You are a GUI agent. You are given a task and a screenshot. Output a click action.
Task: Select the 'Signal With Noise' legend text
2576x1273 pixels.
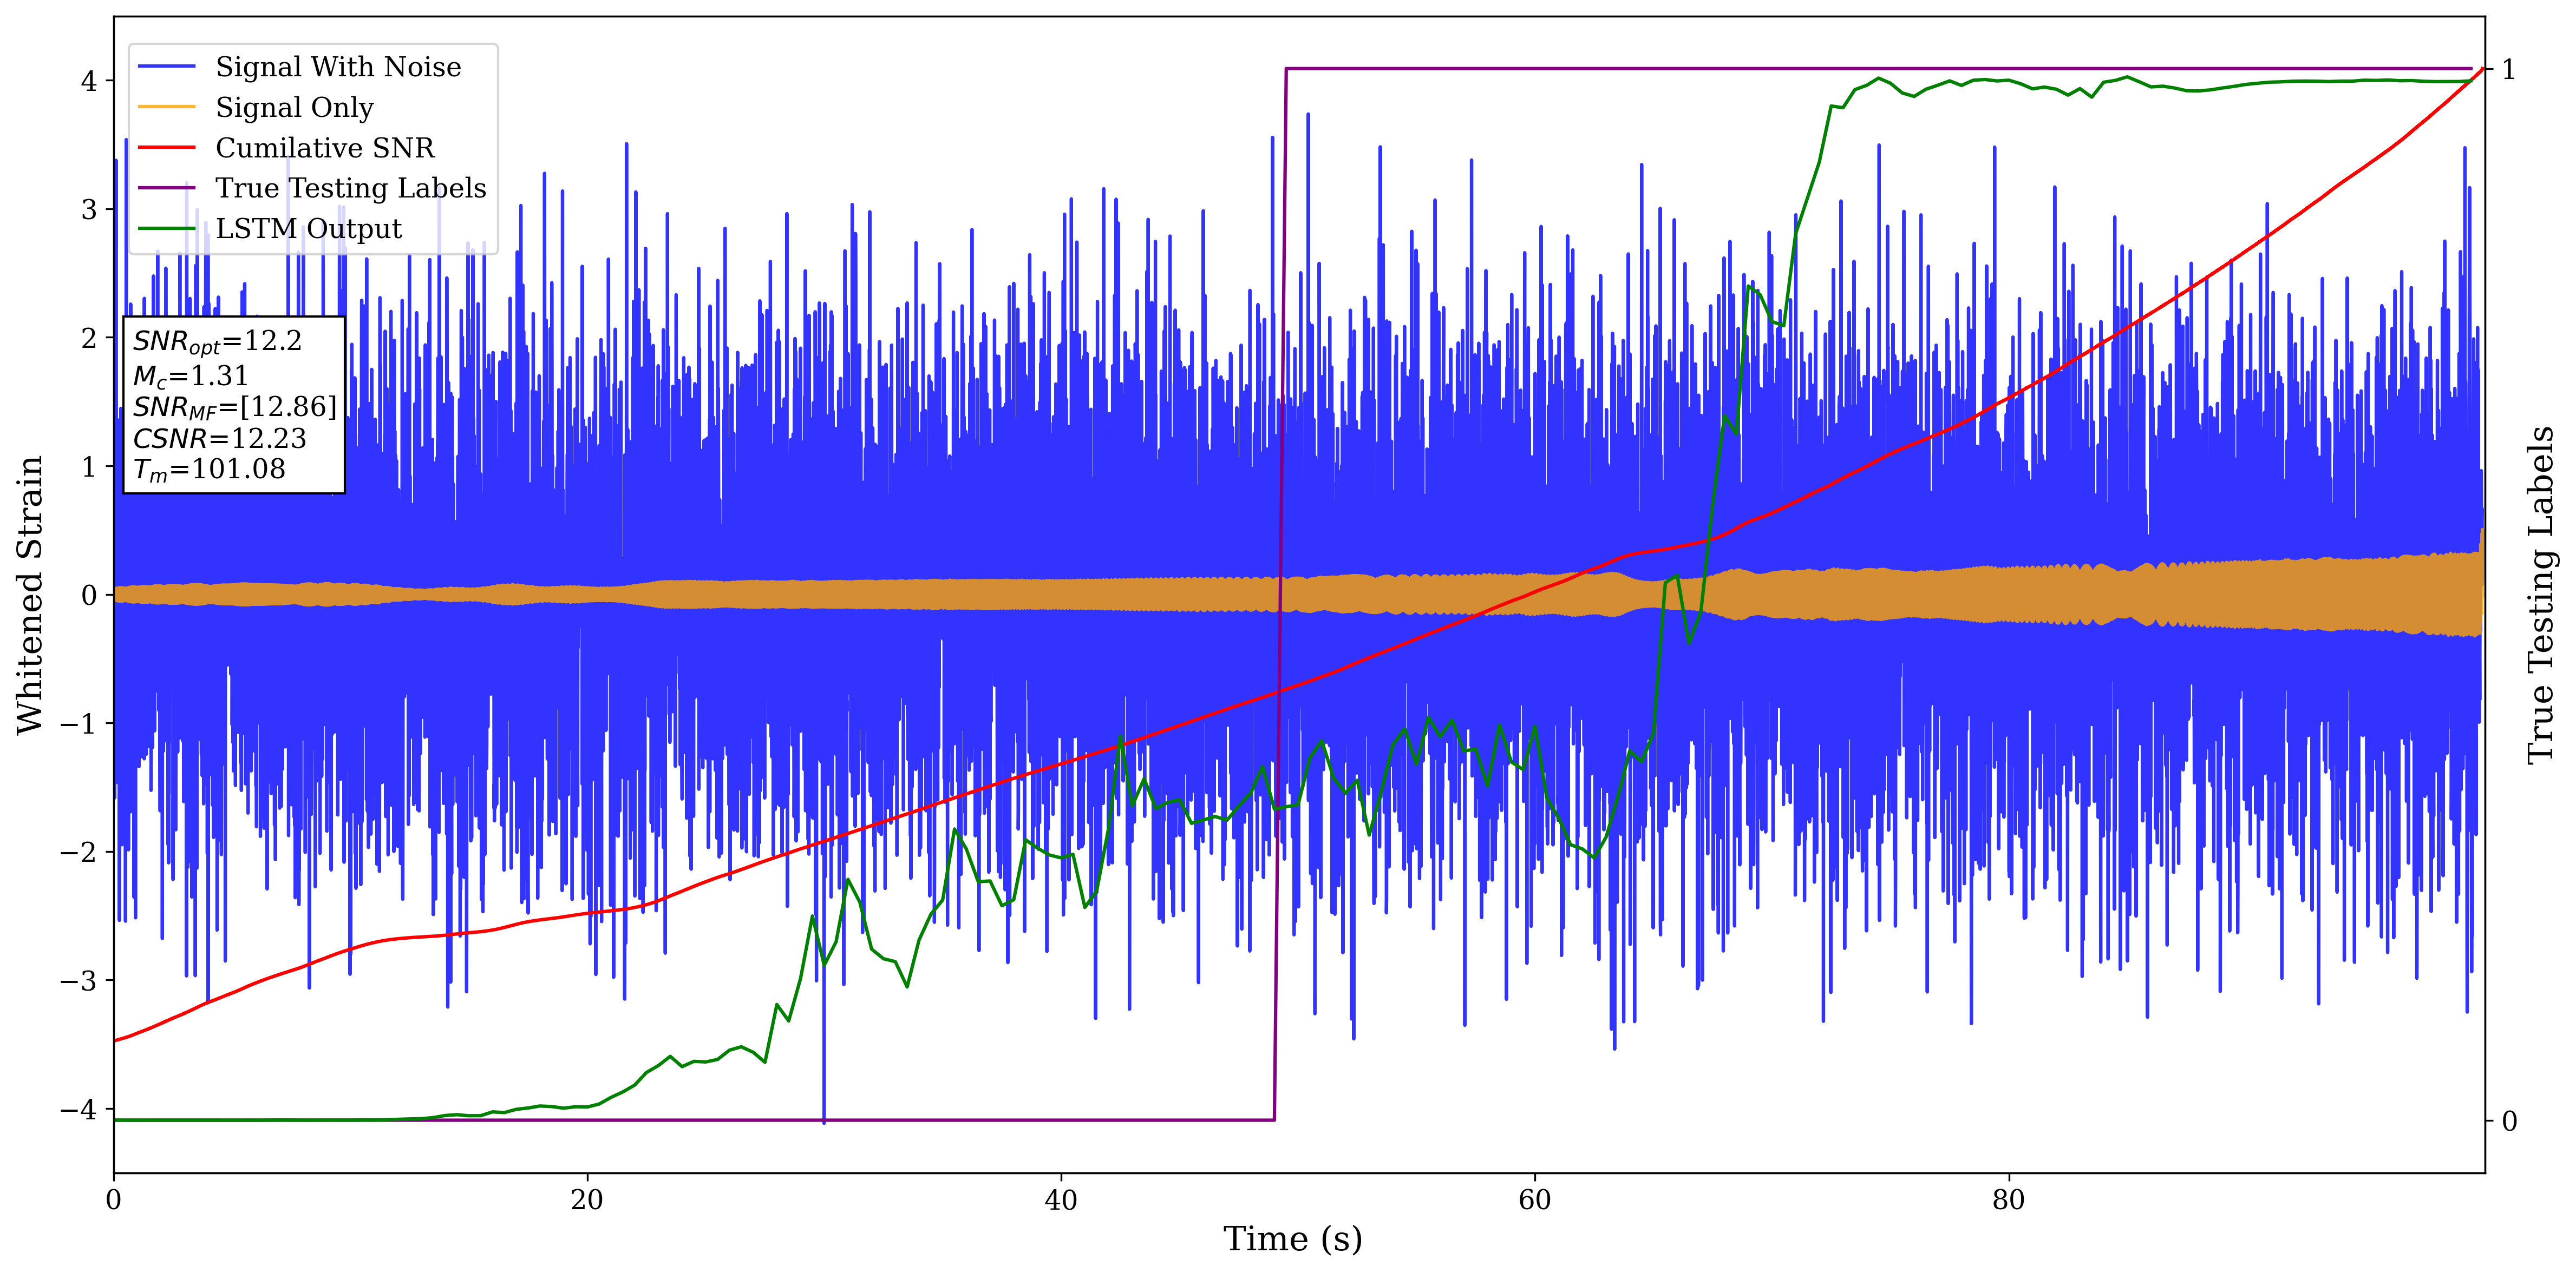338,67
